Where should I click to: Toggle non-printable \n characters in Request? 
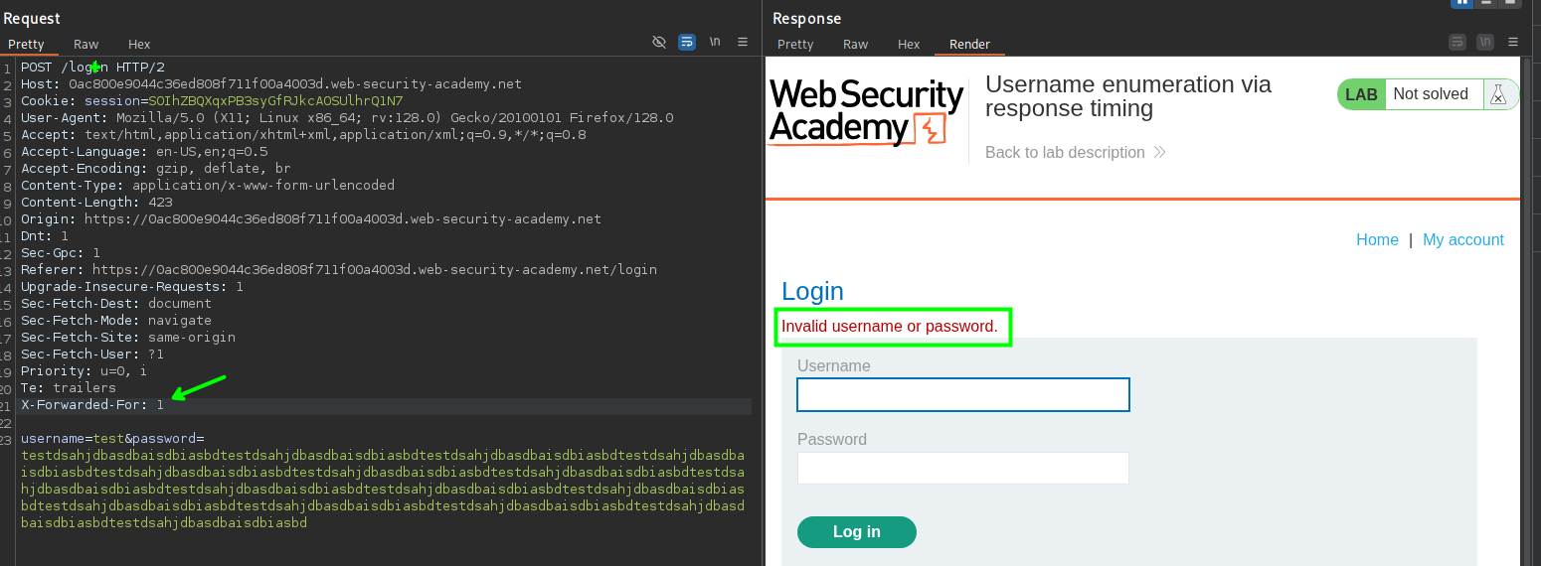click(715, 42)
